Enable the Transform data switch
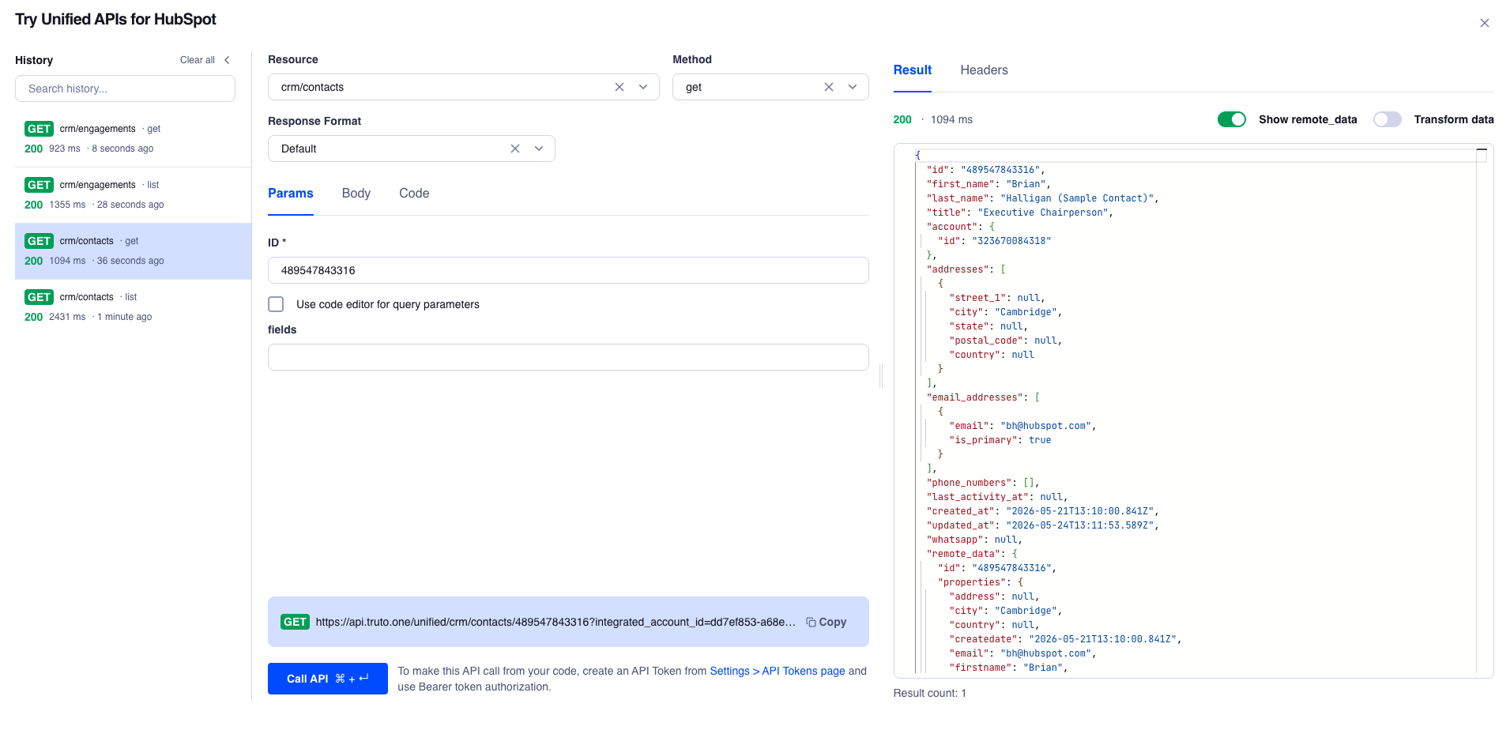Image resolution: width=1510 pixels, height=730 pixels. (1387, 119)
